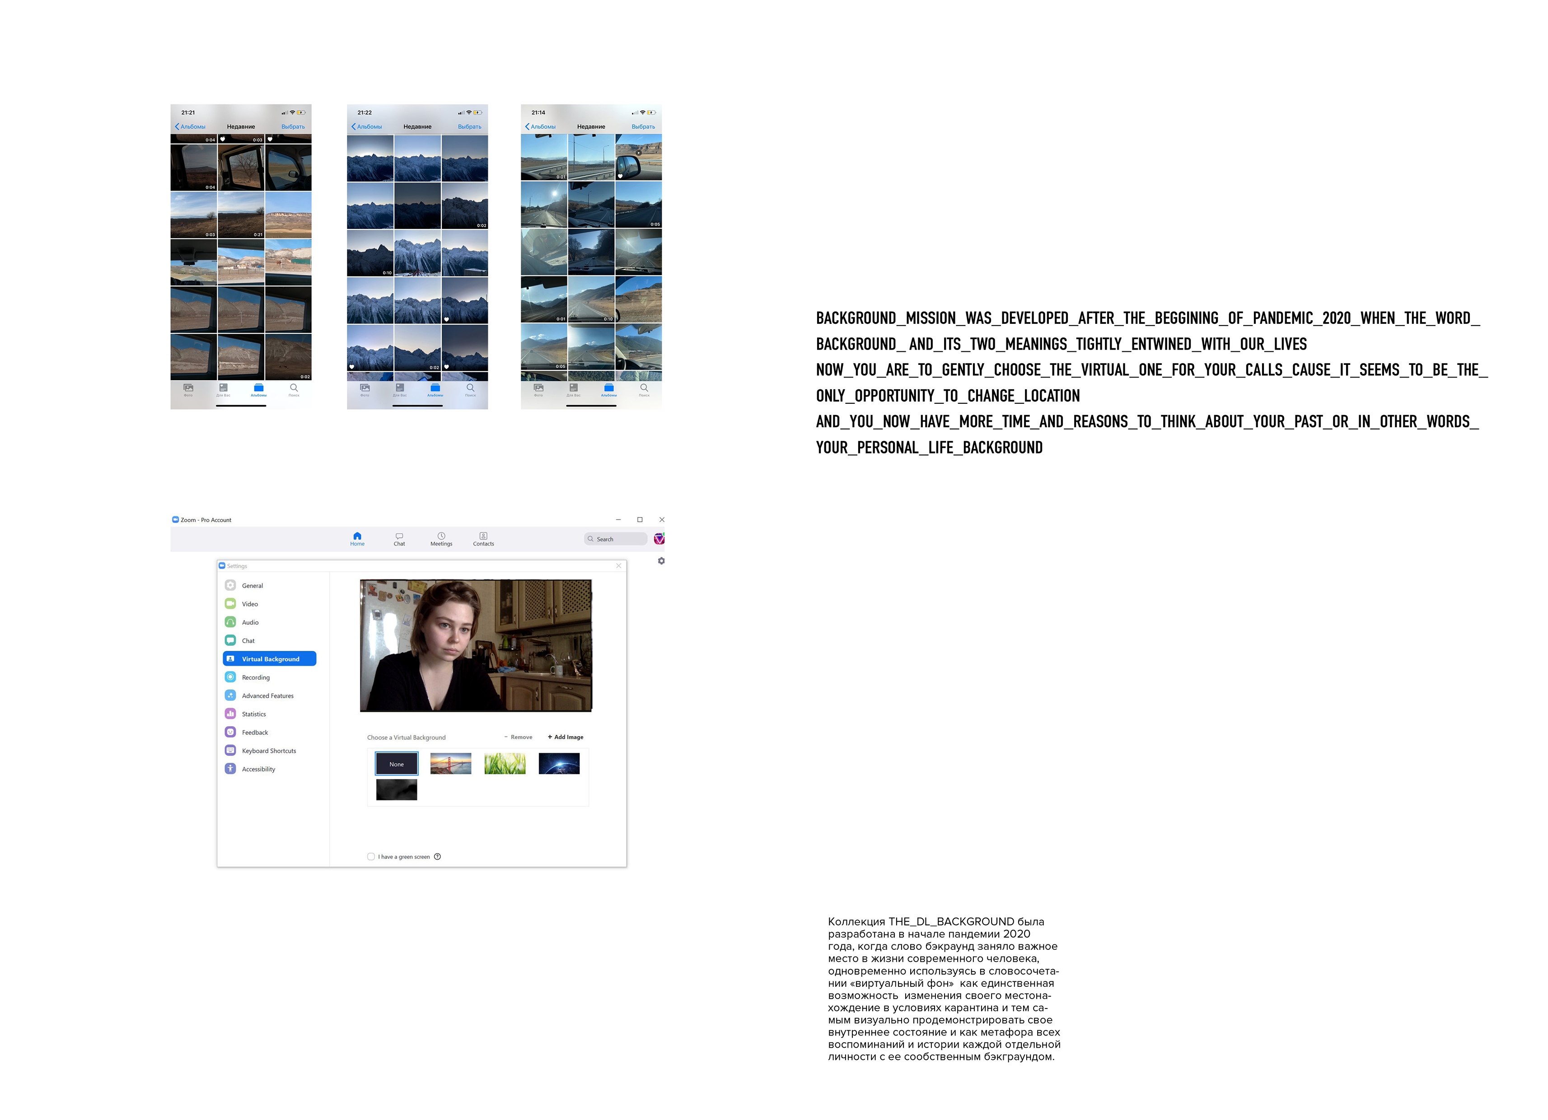Choose the green grass background thumbnail
This screenshot has width=1548, height=1120.
(505, 764)
